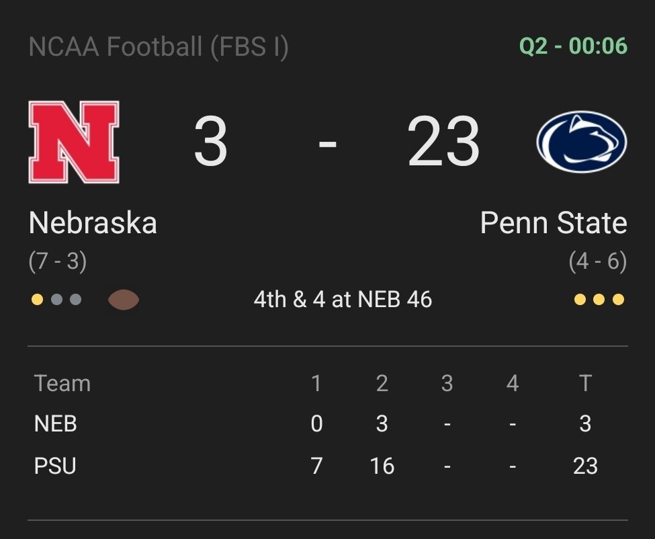
Task: Click the Q2 - 00:06 game clock
Action: [x=573, y=47]
